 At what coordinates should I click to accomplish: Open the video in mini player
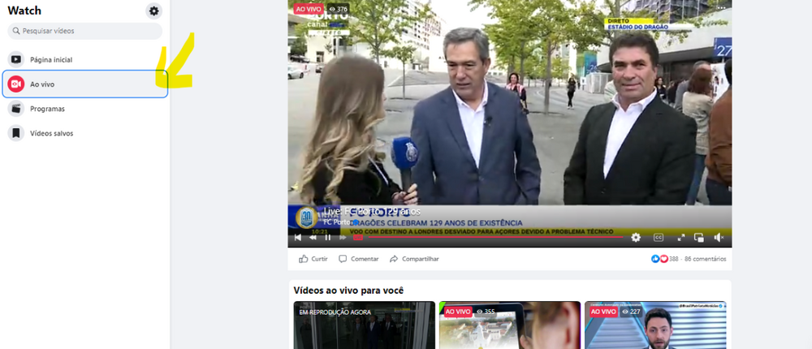[x=698, y=238]
